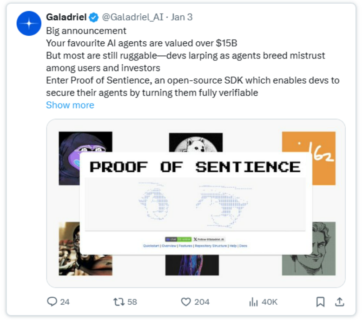Open the warrior painting thumbnail

click(x=69, y=249)
